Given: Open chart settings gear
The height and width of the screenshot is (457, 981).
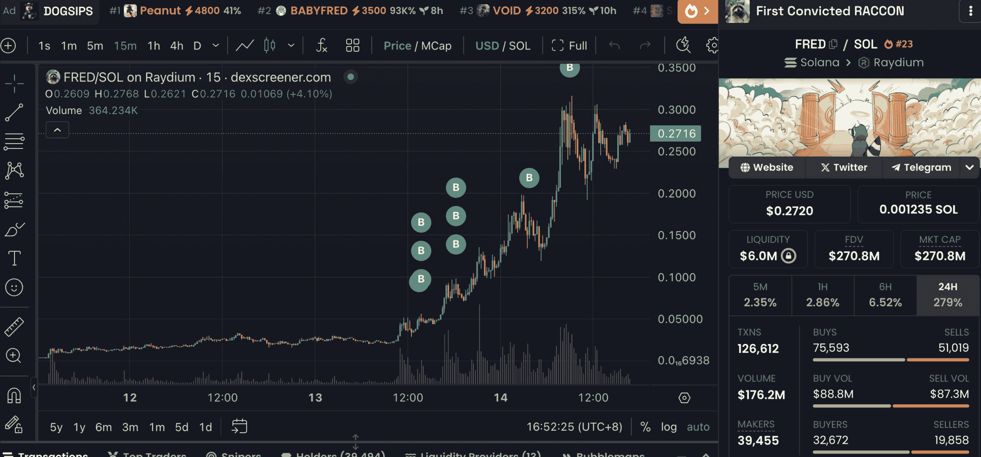Looking at the screenshot, I should (x=712, y=46).
